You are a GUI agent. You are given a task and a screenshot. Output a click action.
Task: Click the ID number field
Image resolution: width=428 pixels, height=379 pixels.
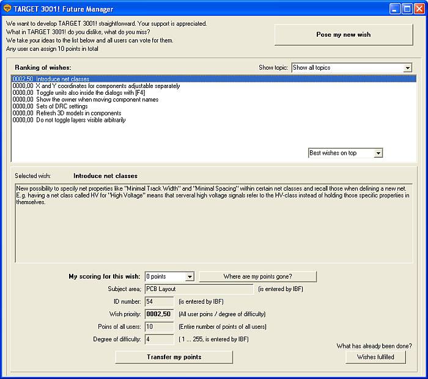(159, 301)
